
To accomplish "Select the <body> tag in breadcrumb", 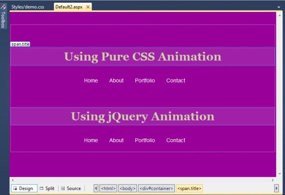I will pyautogui.click(x=127, y=188).
